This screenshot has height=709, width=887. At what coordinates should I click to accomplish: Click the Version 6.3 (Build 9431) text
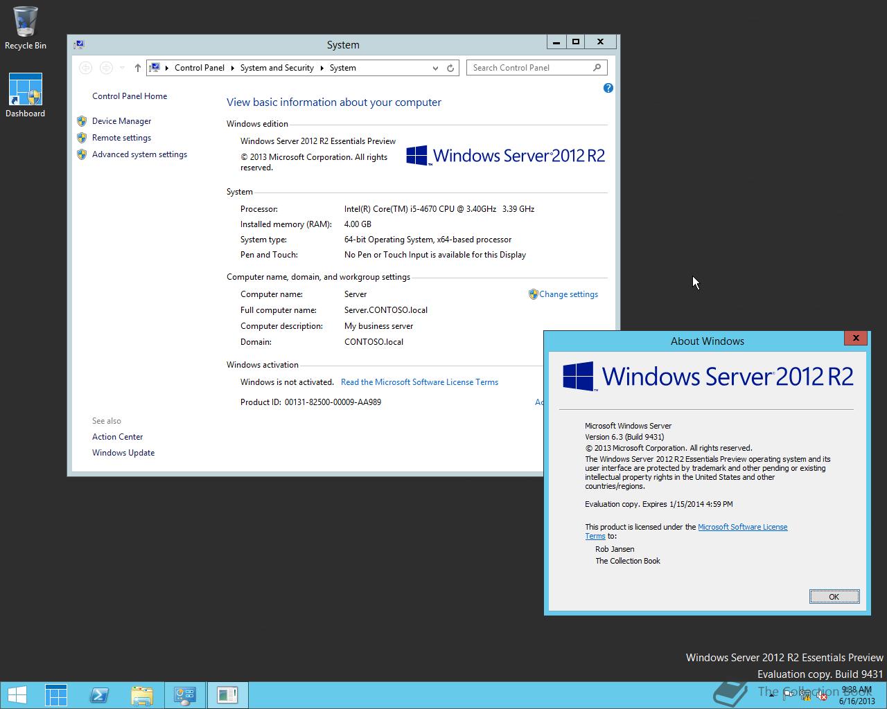[x=624, y=437]
